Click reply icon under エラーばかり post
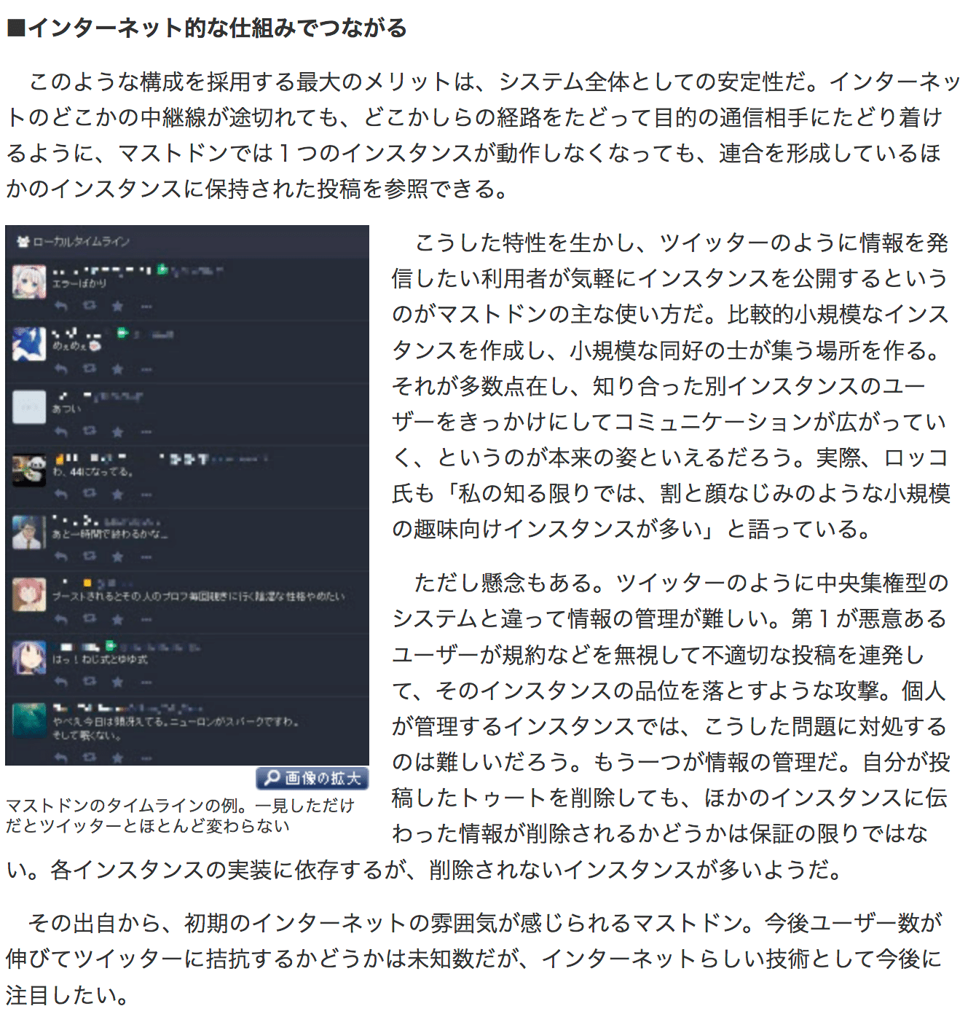Viewport: 976px width, 1014px height. [61, 307]
